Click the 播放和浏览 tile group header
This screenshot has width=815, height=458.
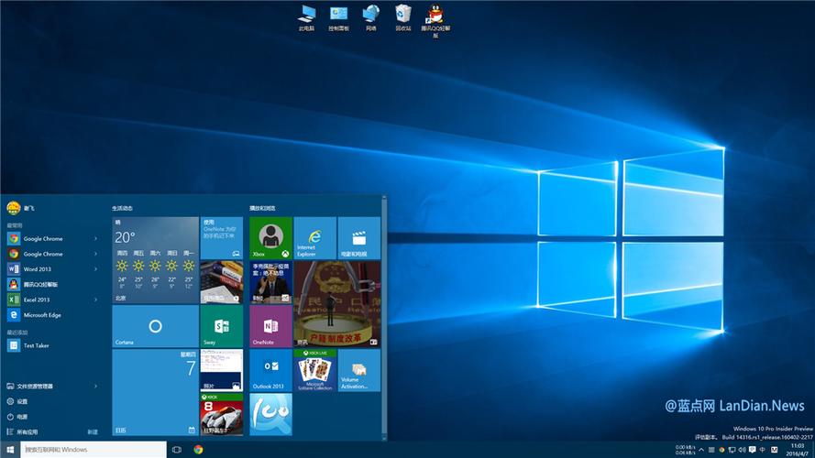point(262,208)
